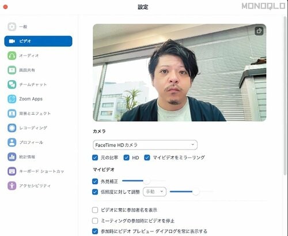Image resolution: width=288 pixels, height=236 pixels.
Task: Uncheck 参加時にビデオプレビューダイアログを常に表示する
Action: pyautogui.click(x=95, y=231)
